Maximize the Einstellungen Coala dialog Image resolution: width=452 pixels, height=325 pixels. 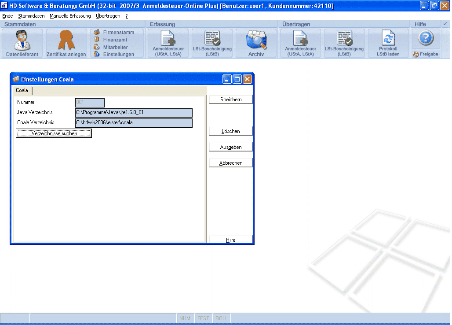point(237,79)
